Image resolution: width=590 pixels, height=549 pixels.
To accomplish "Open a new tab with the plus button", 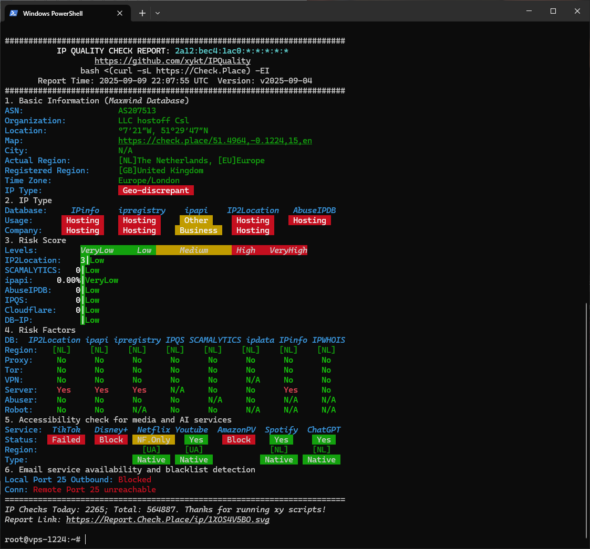I will pyautogui.click(x=142, y=13).
